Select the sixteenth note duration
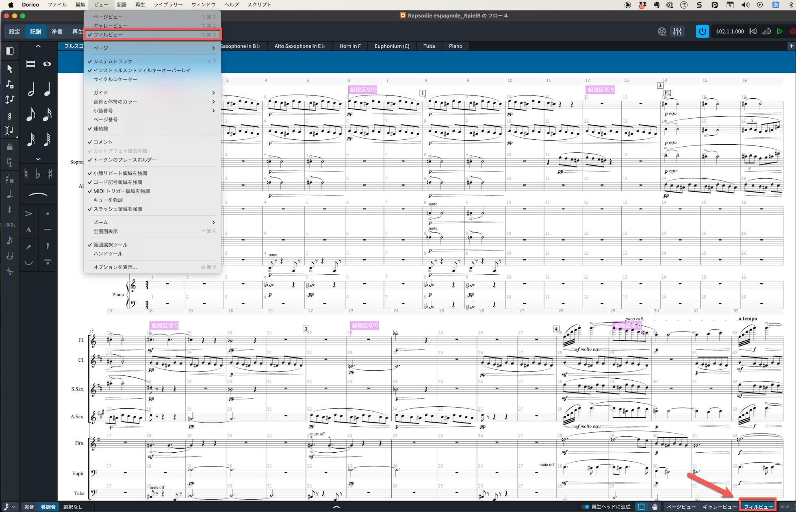 pos(47,114)
